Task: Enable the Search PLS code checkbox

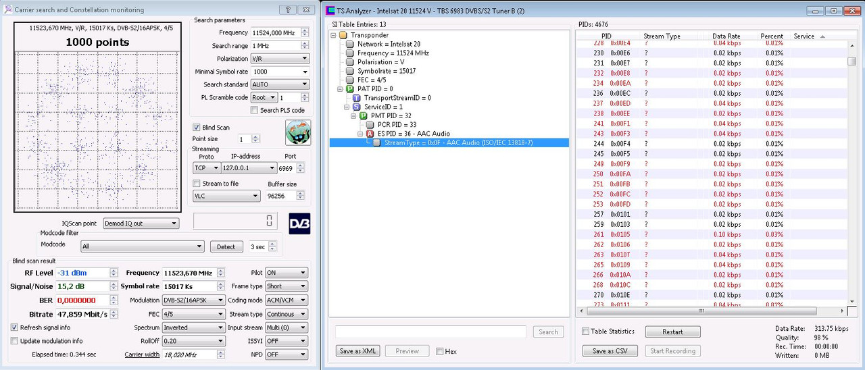Action: click(255, 110)
